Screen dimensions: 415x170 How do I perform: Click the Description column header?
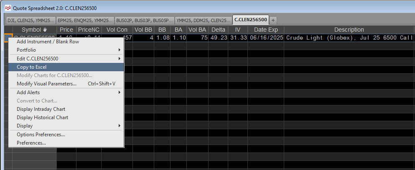point(349,30)
